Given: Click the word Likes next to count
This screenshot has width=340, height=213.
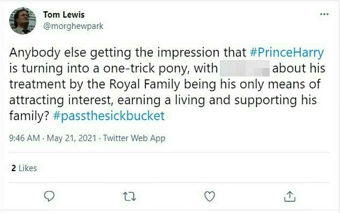Looking at the screenshot, I should coord(28,168).
